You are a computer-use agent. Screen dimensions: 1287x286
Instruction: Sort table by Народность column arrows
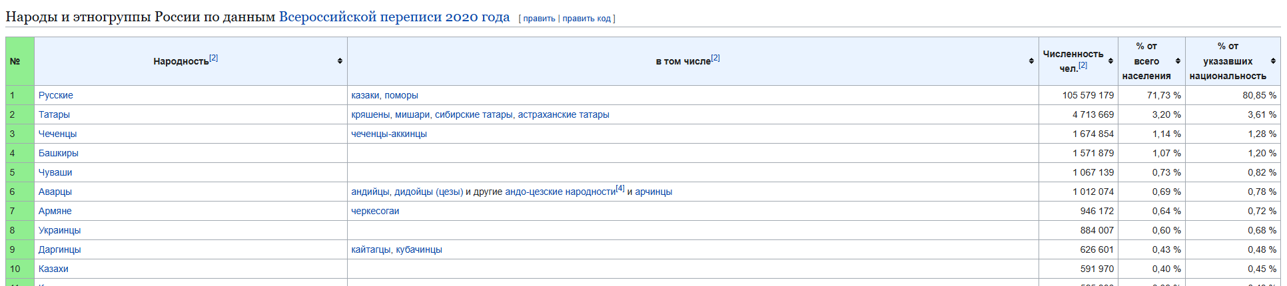pyautogui.click(x=340, y=61)
